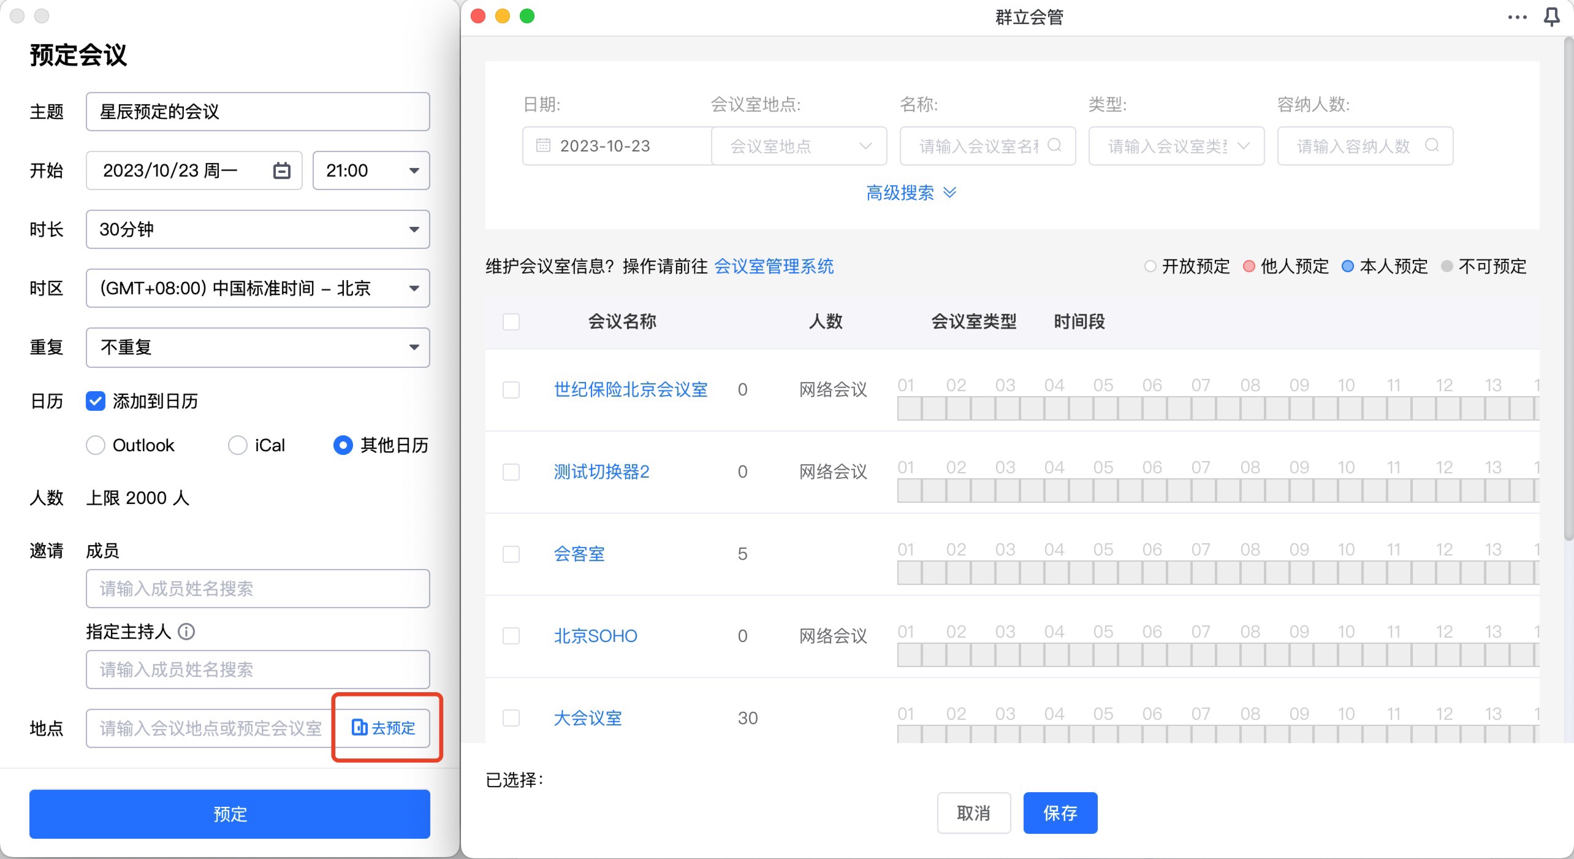Click the 主题 subject input field

click(258, 112)
